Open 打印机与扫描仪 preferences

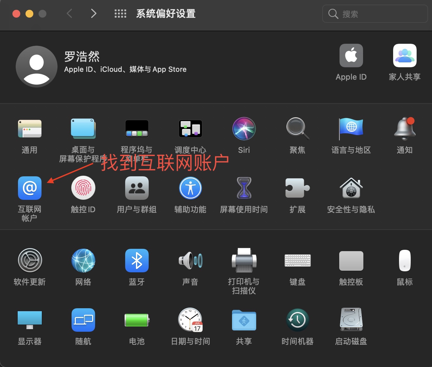pyautogui.click(x=244, y=261)
